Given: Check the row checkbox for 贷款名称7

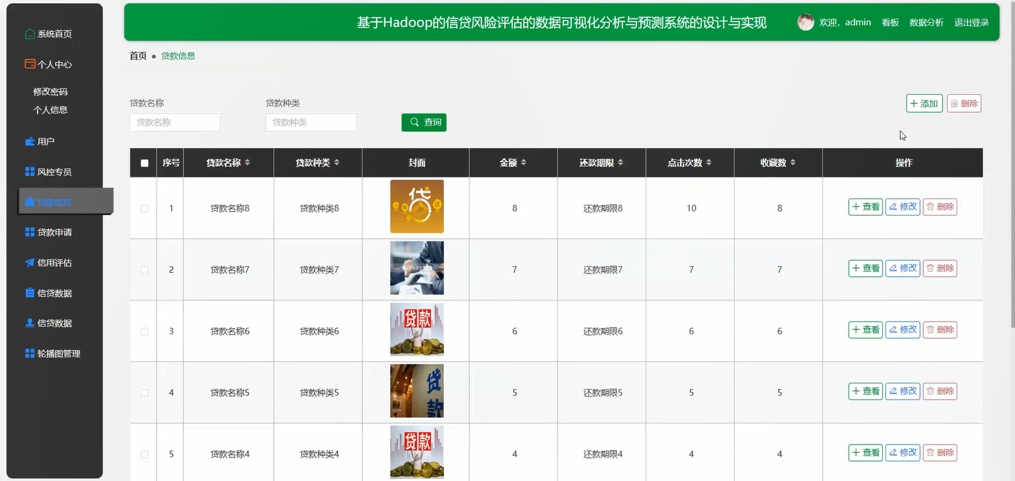Looking at the screenshot, I should [x=144, y=270].
